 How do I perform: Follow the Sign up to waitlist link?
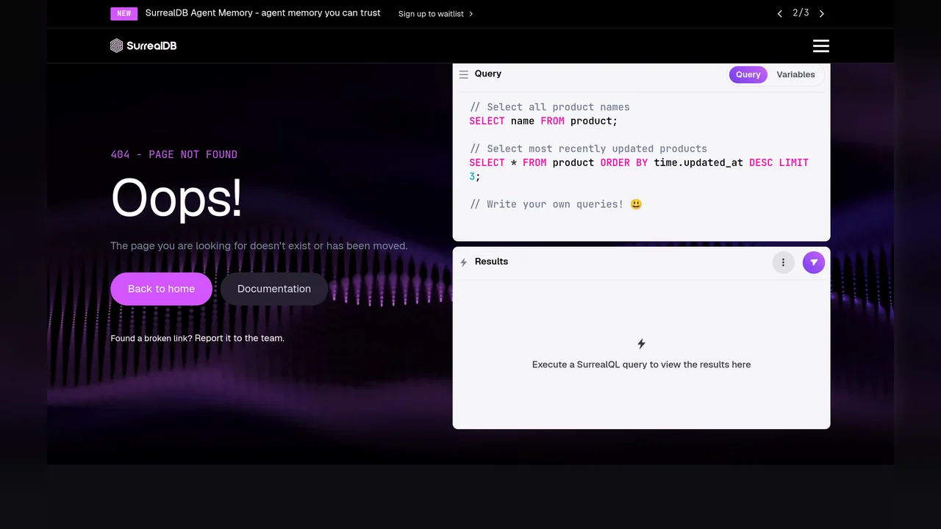coord(436,14)
